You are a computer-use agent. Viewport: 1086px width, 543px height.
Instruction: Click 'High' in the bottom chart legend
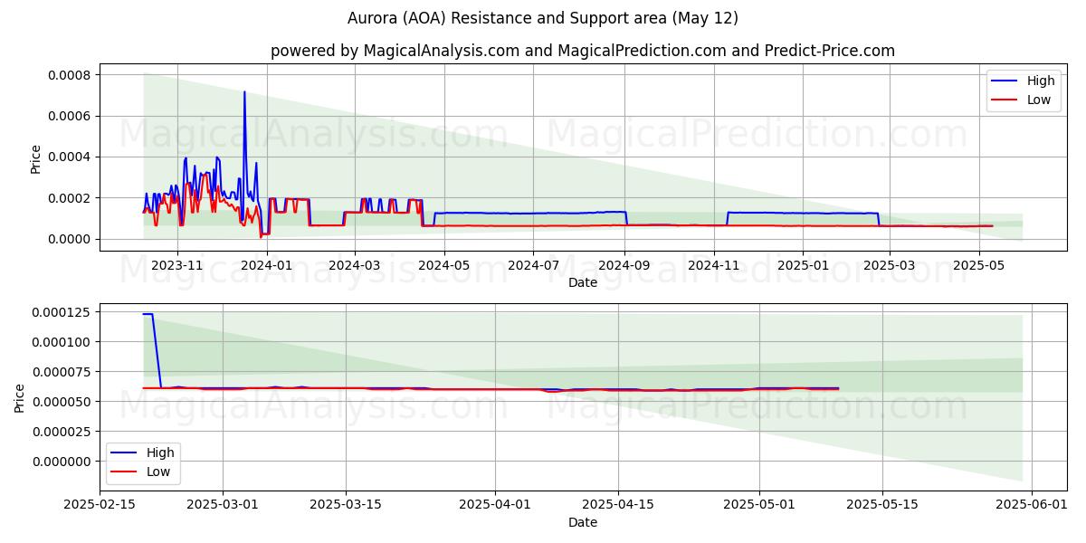[160, 452]
